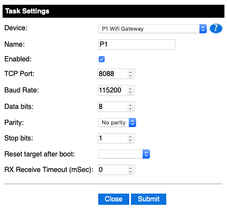
Task: Click the Baud Rate stepper arrows
Action: click(130, 90)
